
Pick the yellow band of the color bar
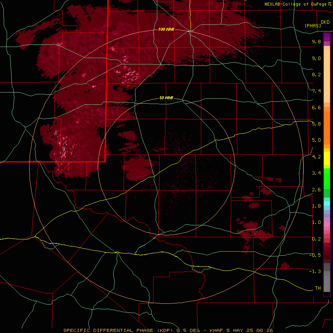tap(327, 158)
